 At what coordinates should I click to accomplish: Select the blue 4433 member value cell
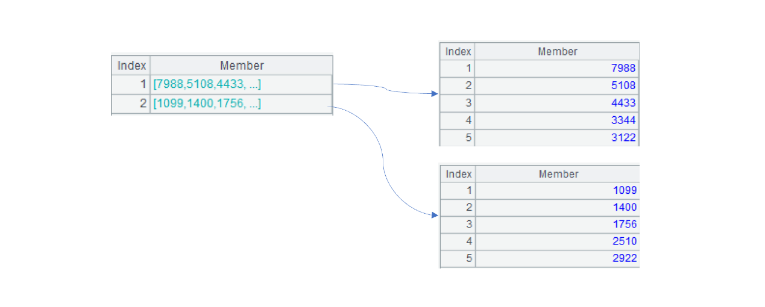pos(623,103)
